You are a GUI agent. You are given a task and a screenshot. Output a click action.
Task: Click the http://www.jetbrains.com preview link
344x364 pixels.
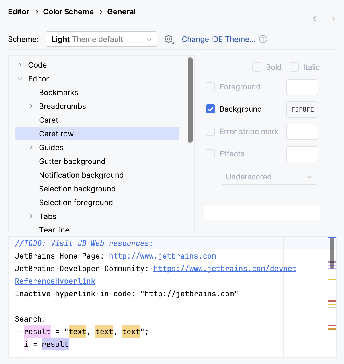click(162, 256)
